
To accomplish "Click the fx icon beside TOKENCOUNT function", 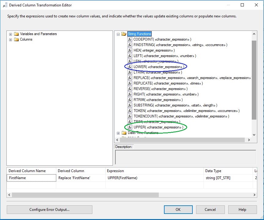I will [x=129, y=116].
